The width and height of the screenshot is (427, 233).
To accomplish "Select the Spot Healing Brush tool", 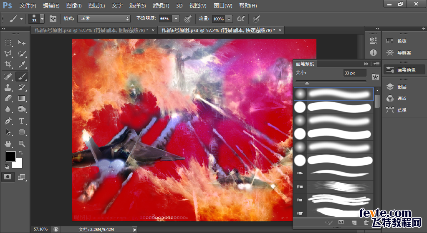I will [x=8, y=77].
